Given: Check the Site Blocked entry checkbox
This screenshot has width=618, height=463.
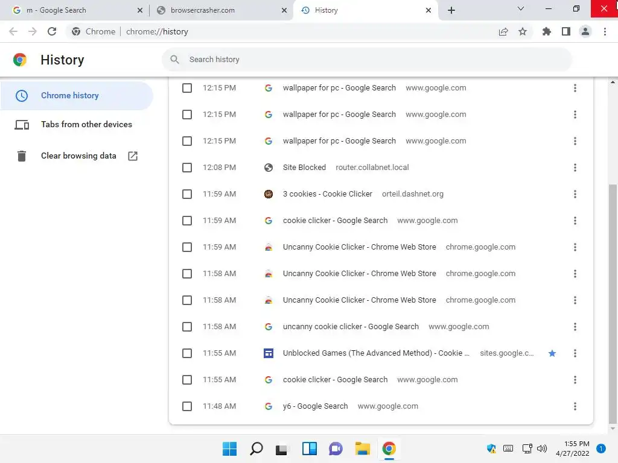Looking at the screenshot, I should pyautogui.click(x=187, y=168).
